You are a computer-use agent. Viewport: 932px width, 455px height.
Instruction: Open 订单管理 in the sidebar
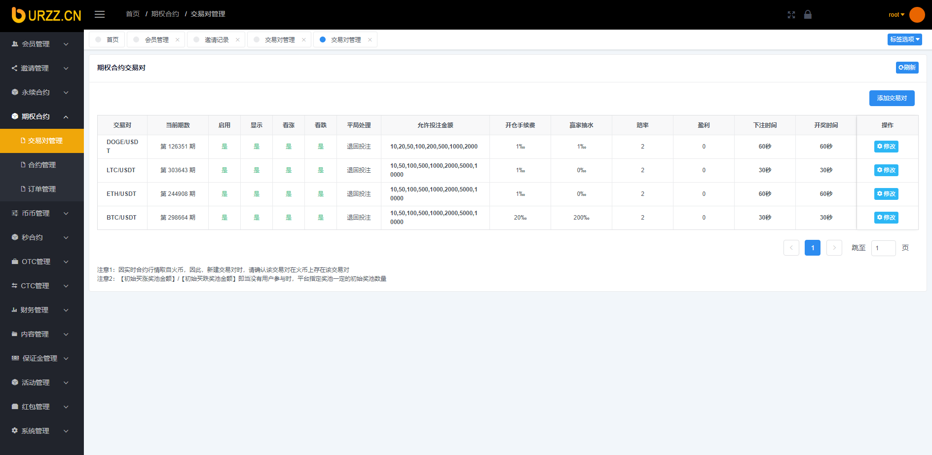click(42, 189)
